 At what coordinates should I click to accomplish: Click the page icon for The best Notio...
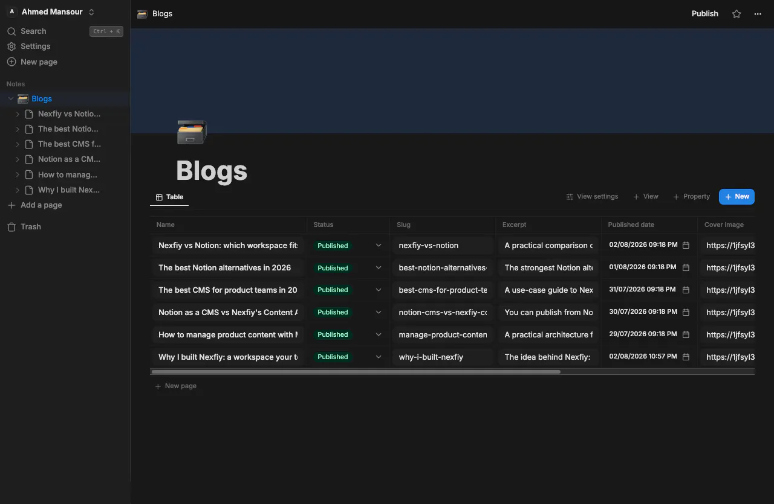28,129
